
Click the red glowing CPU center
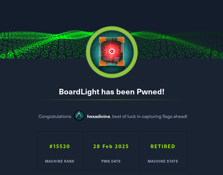pyautogui.click(x=112, y=51)
